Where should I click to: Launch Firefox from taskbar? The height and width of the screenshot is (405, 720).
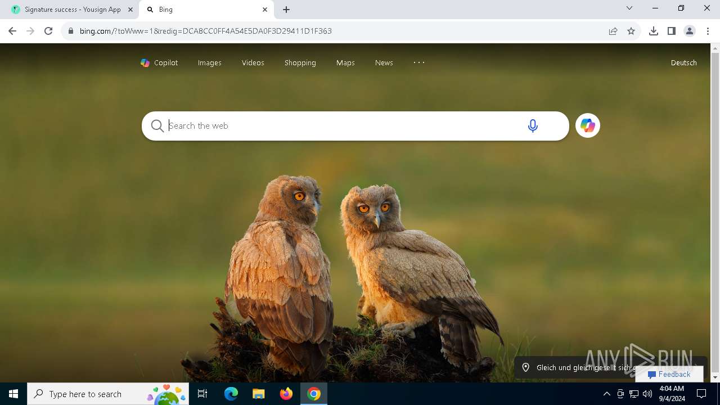286,394
